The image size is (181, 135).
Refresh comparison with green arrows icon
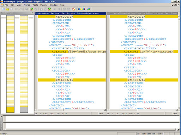click(89, 9)
